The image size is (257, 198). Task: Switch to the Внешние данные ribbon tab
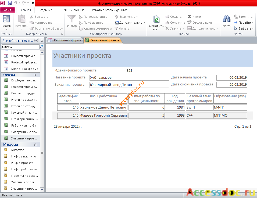click(x=72, y=10)
